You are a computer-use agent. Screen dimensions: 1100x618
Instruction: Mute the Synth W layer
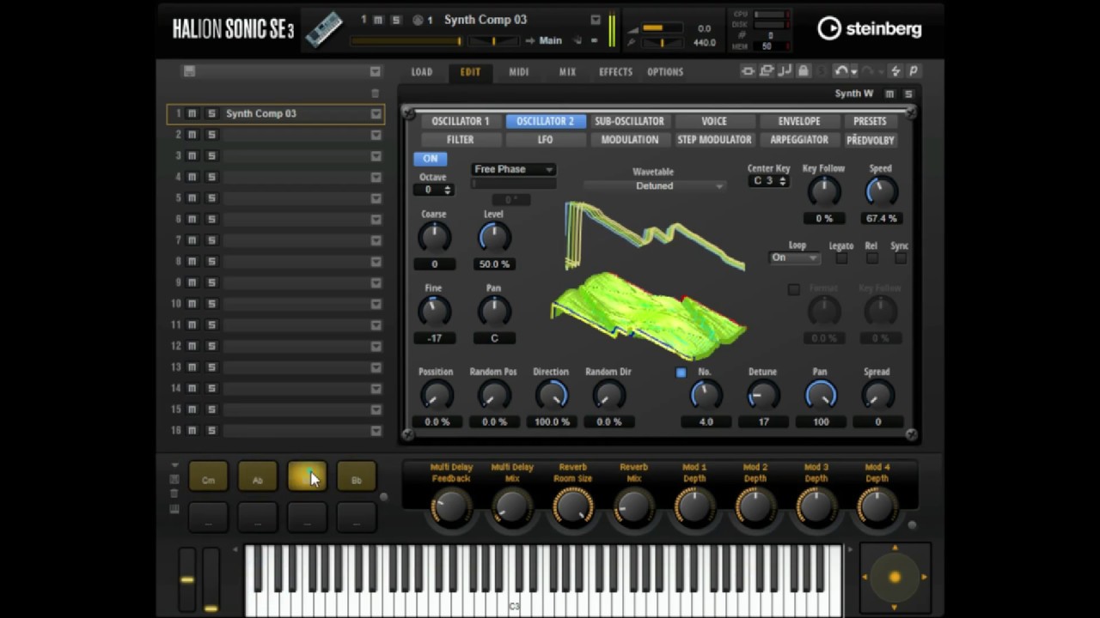pyautogui.click(x=889, y=94)
